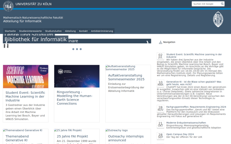Click broken '25 Jahre FAI Projekt' image
The height and width of the screenshot is (144, 231).
[x=68, y=130]
